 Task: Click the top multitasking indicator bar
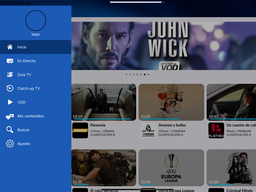coord(137,2)
